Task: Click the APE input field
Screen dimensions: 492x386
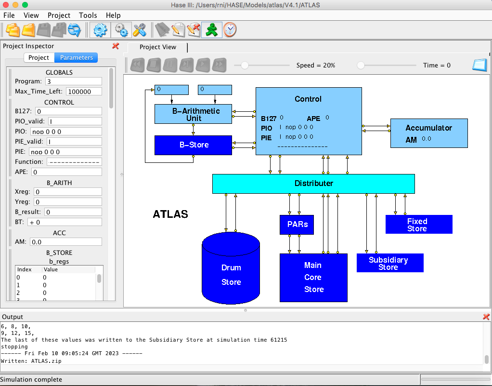Action: (66, 172)
